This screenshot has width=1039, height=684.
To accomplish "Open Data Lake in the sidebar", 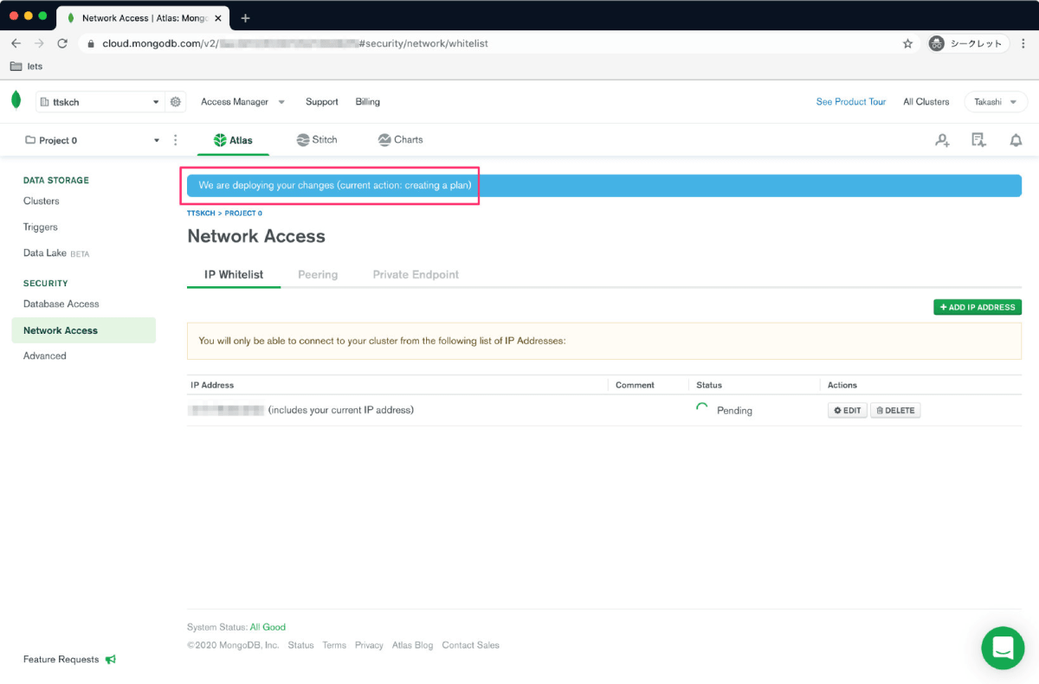I will tap(56, 253).
